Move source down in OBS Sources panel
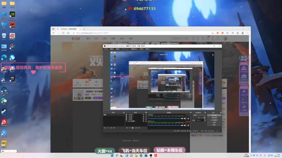 (x=139, y=128)
